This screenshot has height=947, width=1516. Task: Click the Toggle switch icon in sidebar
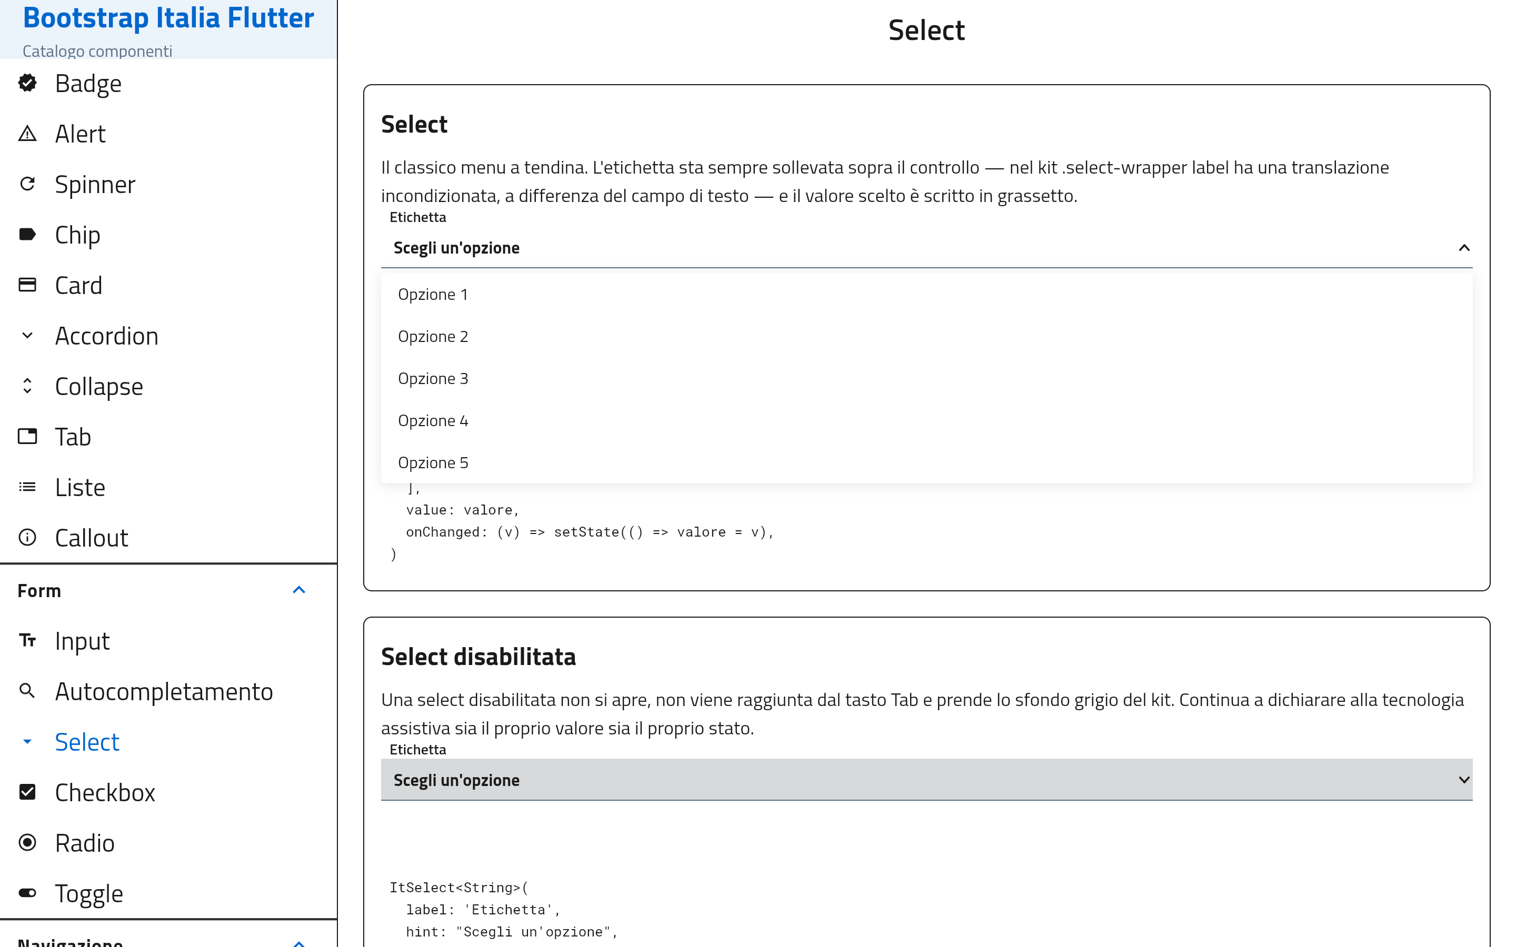point(27,893)
